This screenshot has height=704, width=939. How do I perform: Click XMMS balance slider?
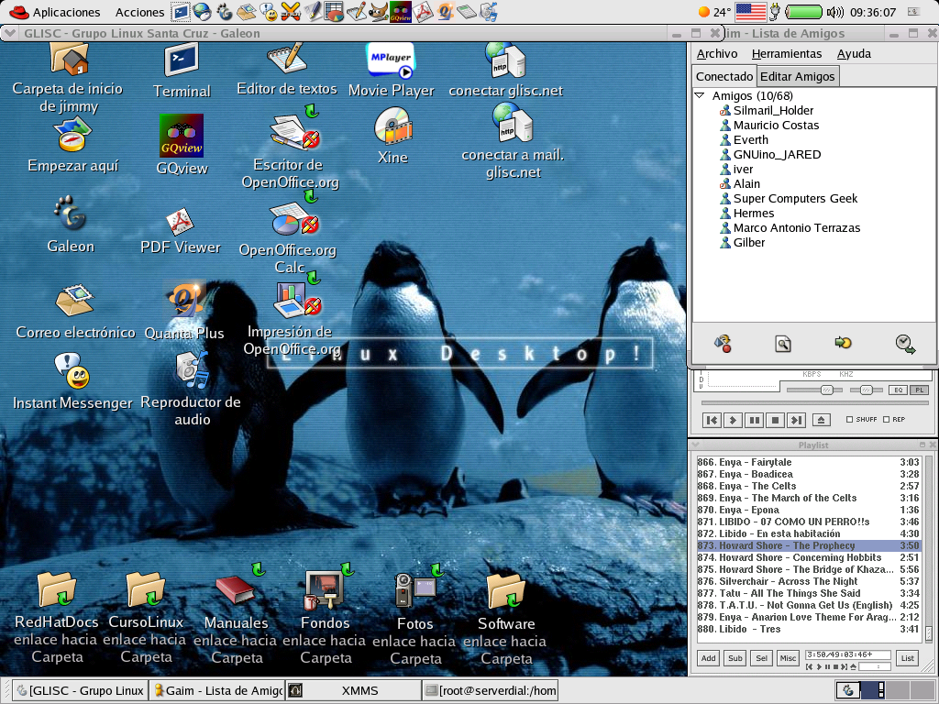click(x=866, y=390)
